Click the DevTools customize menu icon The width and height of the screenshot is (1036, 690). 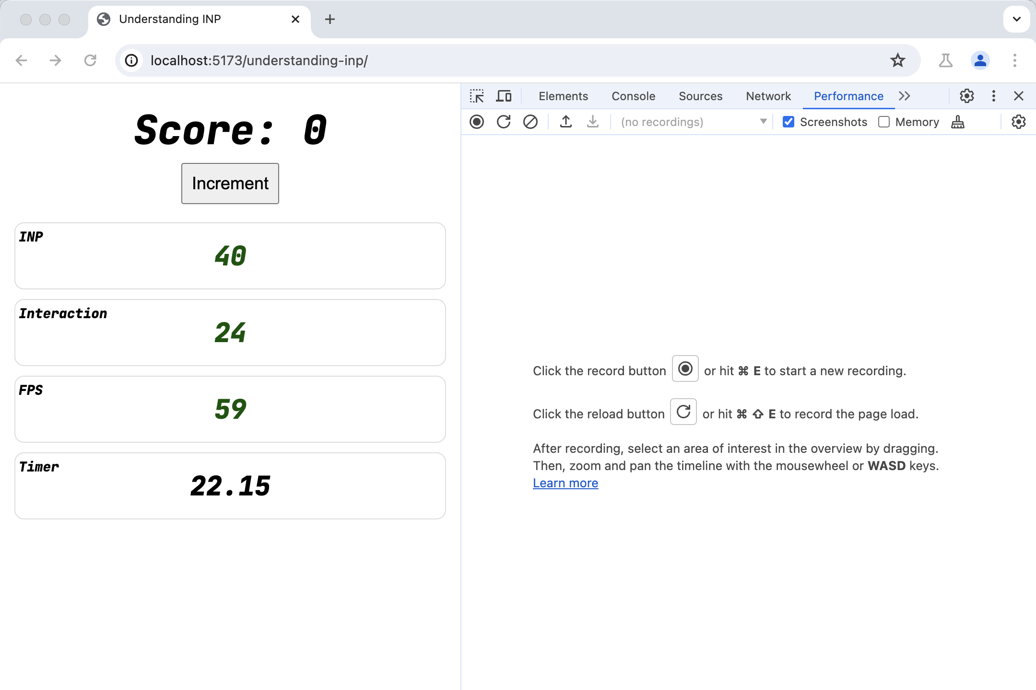coord(994,96)
